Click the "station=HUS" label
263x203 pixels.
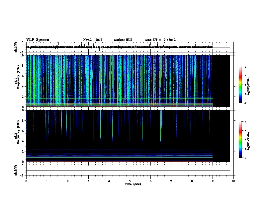[x=123, y=40]
